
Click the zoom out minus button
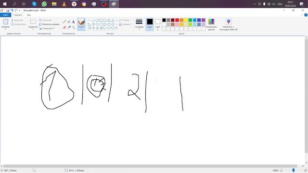(281, 170)
